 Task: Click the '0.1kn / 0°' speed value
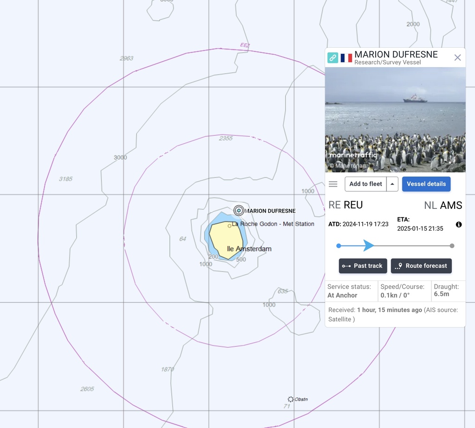(395, 295)
